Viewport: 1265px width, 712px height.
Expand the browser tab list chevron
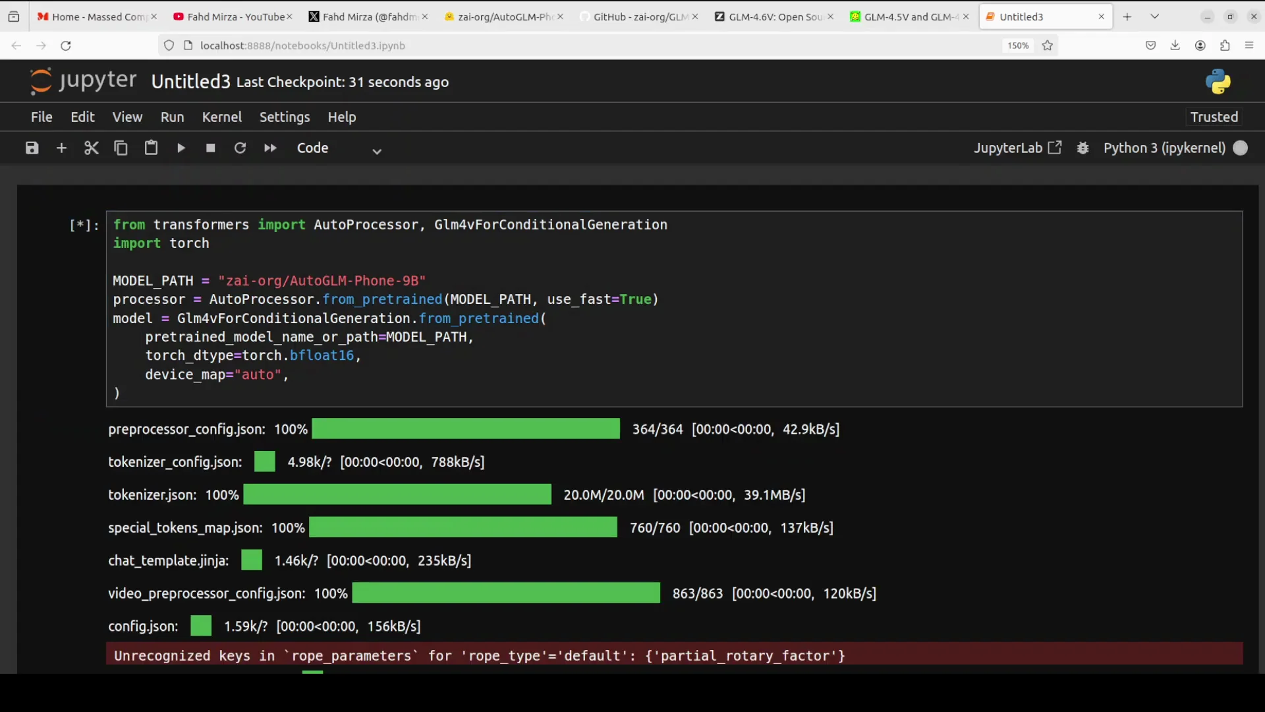pyautogui.click(x=1154, y=16)
